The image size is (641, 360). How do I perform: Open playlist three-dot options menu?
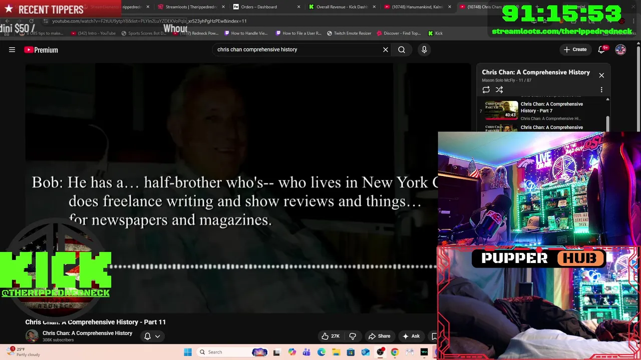click(x=601, y=90)
